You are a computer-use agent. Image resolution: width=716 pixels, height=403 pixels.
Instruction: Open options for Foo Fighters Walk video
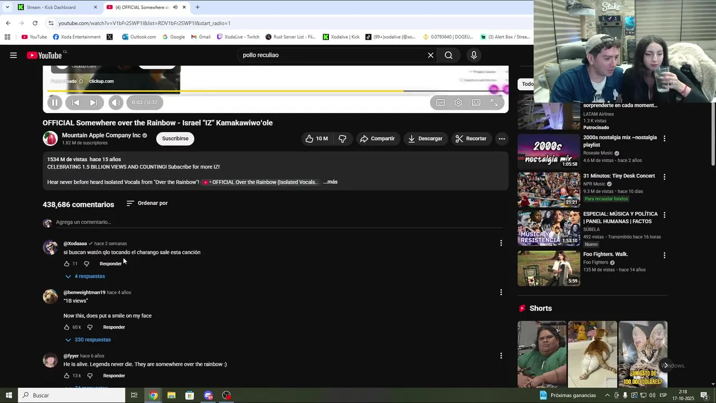pos(665,255)
